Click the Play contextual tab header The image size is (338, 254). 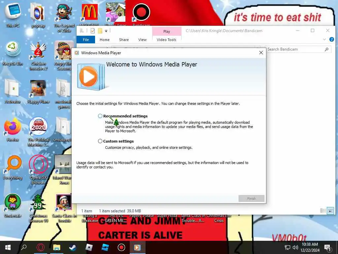click(167, 31)
